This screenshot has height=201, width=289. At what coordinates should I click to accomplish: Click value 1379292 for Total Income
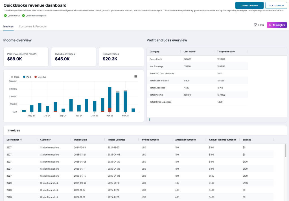coord(221,95)
